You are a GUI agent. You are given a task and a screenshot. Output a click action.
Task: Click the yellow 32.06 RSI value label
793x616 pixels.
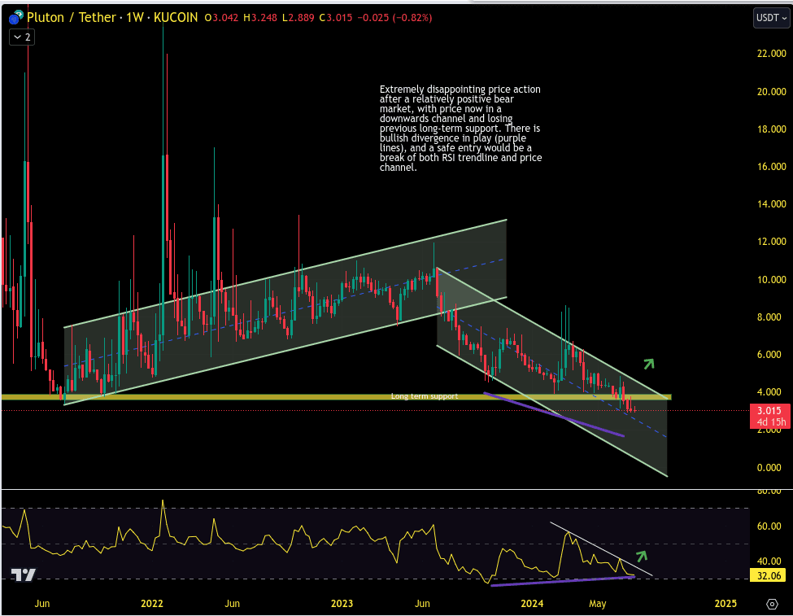point(769,575)
